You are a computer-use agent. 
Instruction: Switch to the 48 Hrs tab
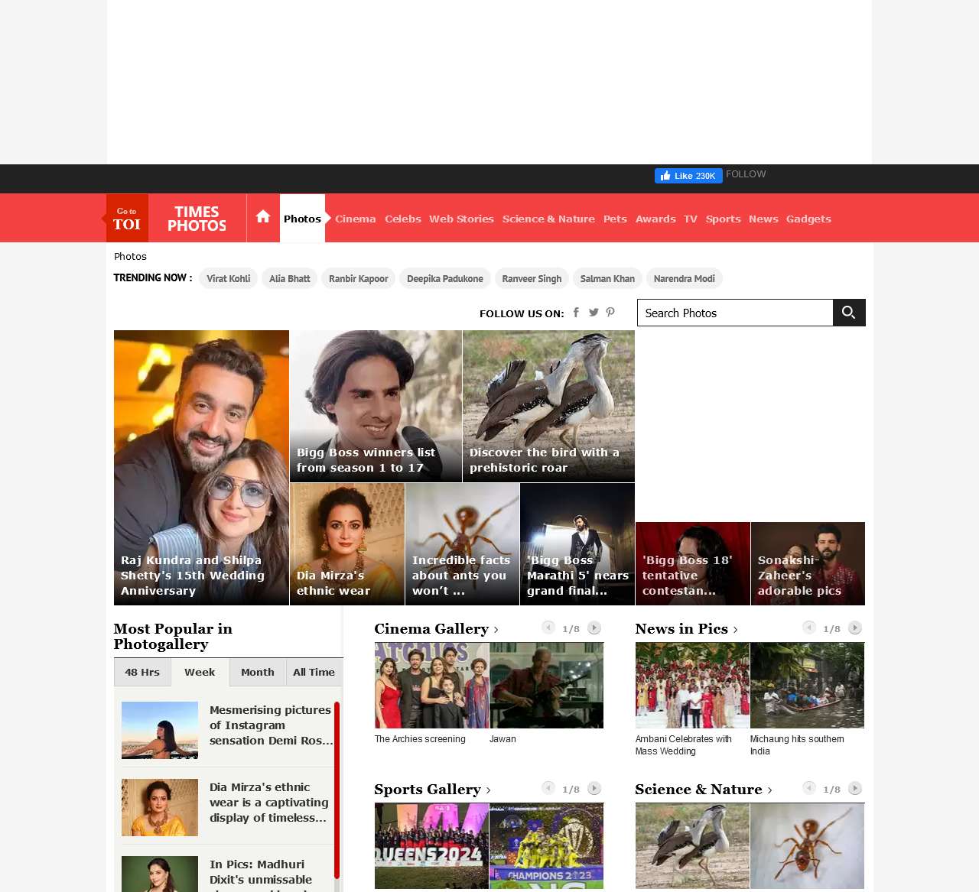pos(142,672)
